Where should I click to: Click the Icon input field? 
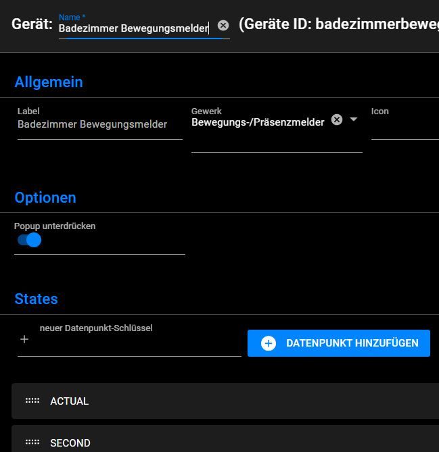point(405,127)
